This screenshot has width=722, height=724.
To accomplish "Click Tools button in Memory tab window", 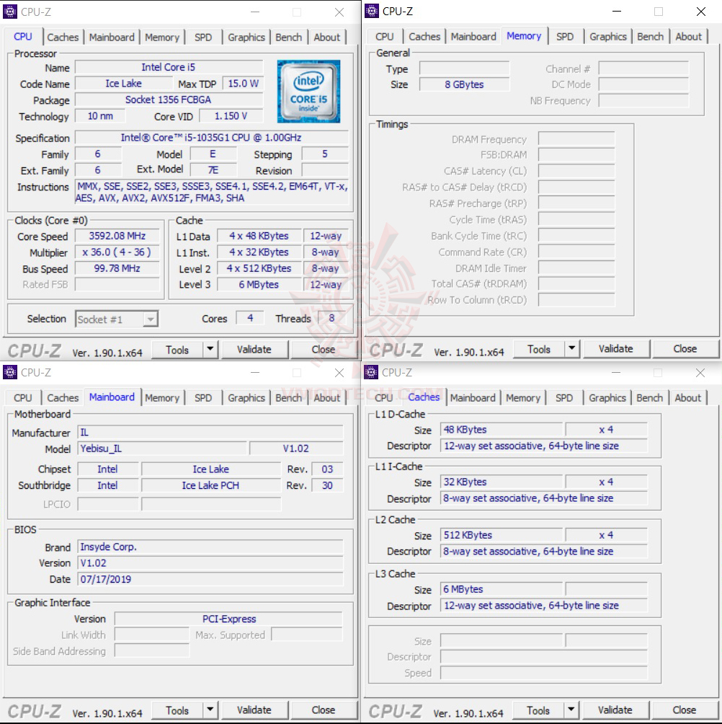I will tap(539, 348).
